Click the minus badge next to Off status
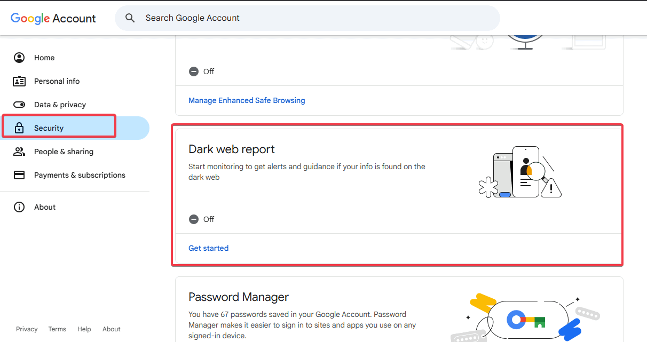647x342 pixels. pos(193,219)
